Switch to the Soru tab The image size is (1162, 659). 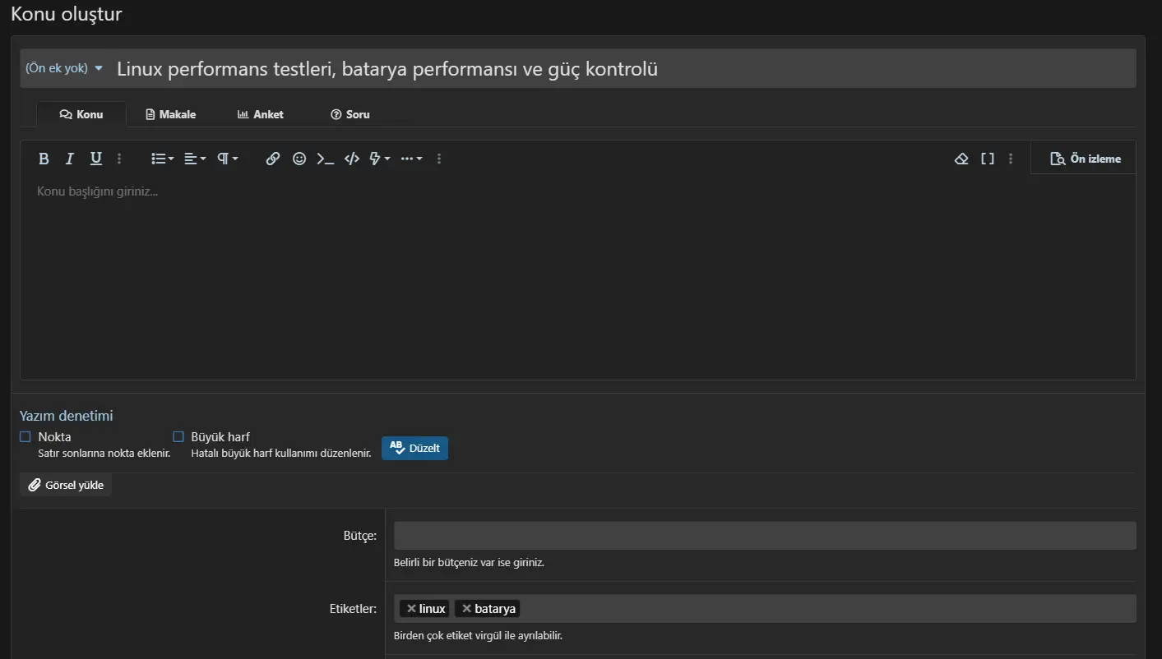tap(350, 114)
